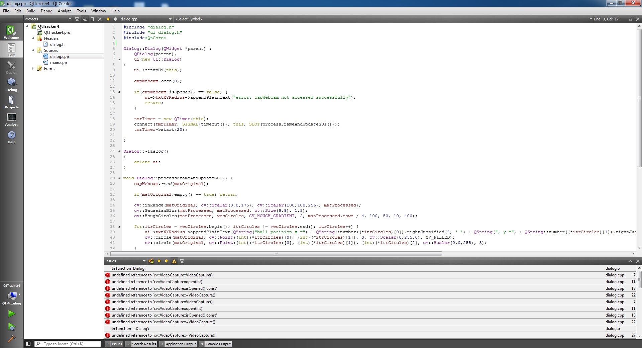Open the Select Symbol dropdown
Screen dimensions: 642x348
[x=189, y=19]
